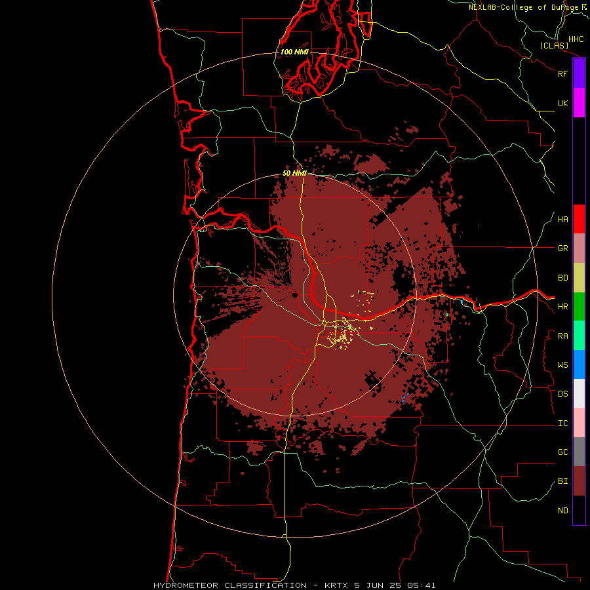Select the GC gray legend swatch
Viewport: 590px width, 590px height.
point(579,452)
